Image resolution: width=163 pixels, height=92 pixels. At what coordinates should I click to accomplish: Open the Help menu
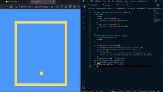coord(126,1)
